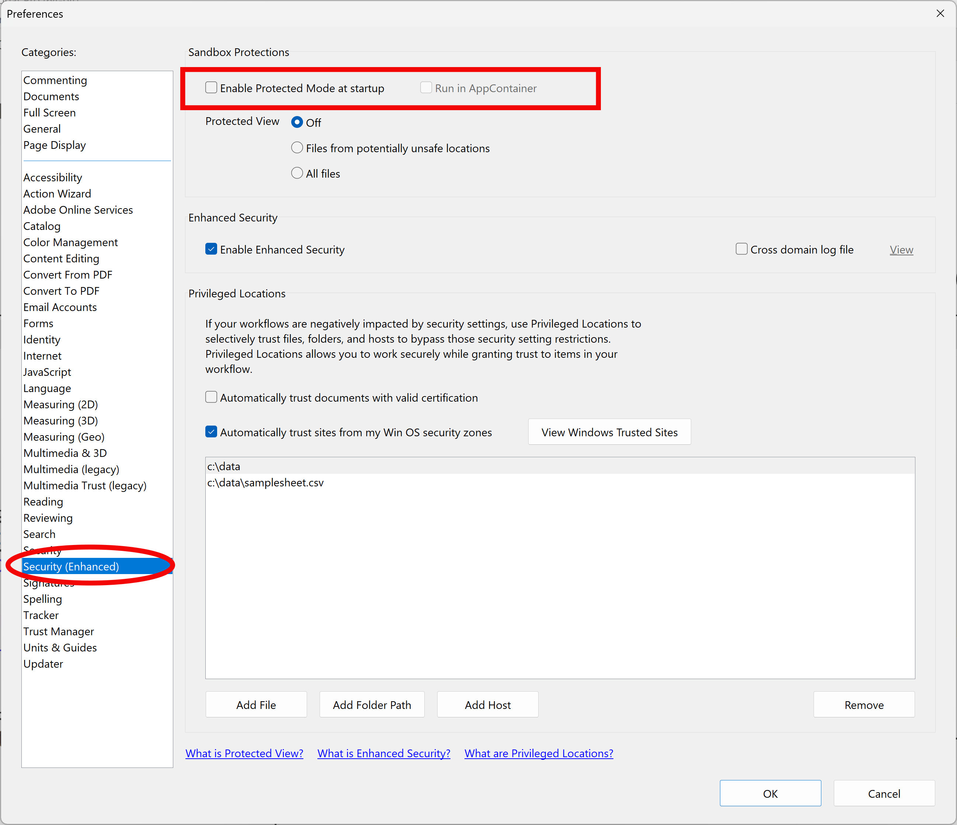Confirm preferences with OK
This screenshot has width=957, height=825.
point(770,793)
